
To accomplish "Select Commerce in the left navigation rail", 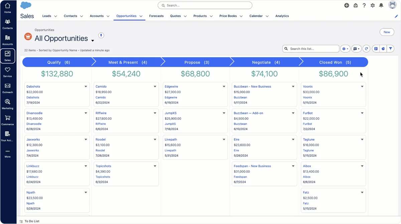I will (x=8, y=119).
